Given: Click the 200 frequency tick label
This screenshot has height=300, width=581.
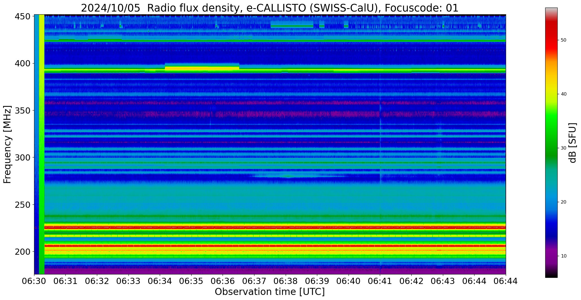Looking at the screenshot, I should click(23, 251).
